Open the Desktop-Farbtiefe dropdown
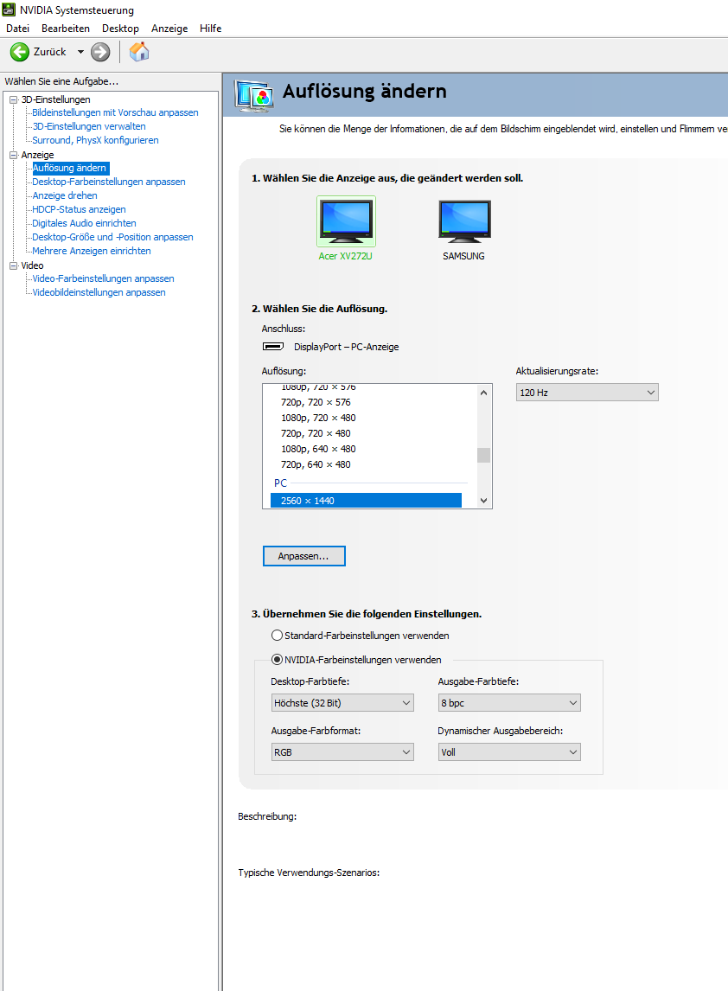Viewport: 728px width, 991px height. [342, 703]
